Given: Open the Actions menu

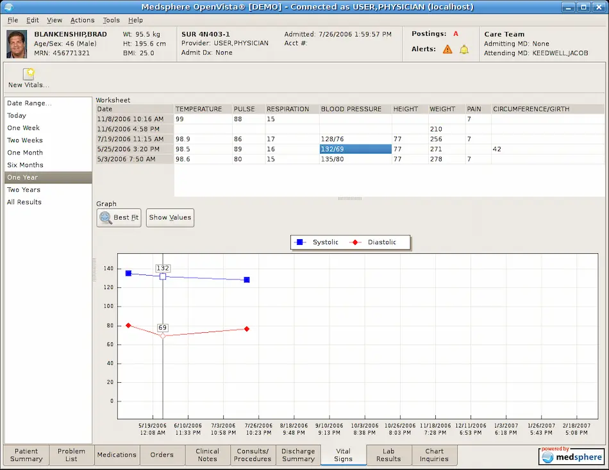Looking at the screenshot, I should pyautogui.click(x=82, y=20).
